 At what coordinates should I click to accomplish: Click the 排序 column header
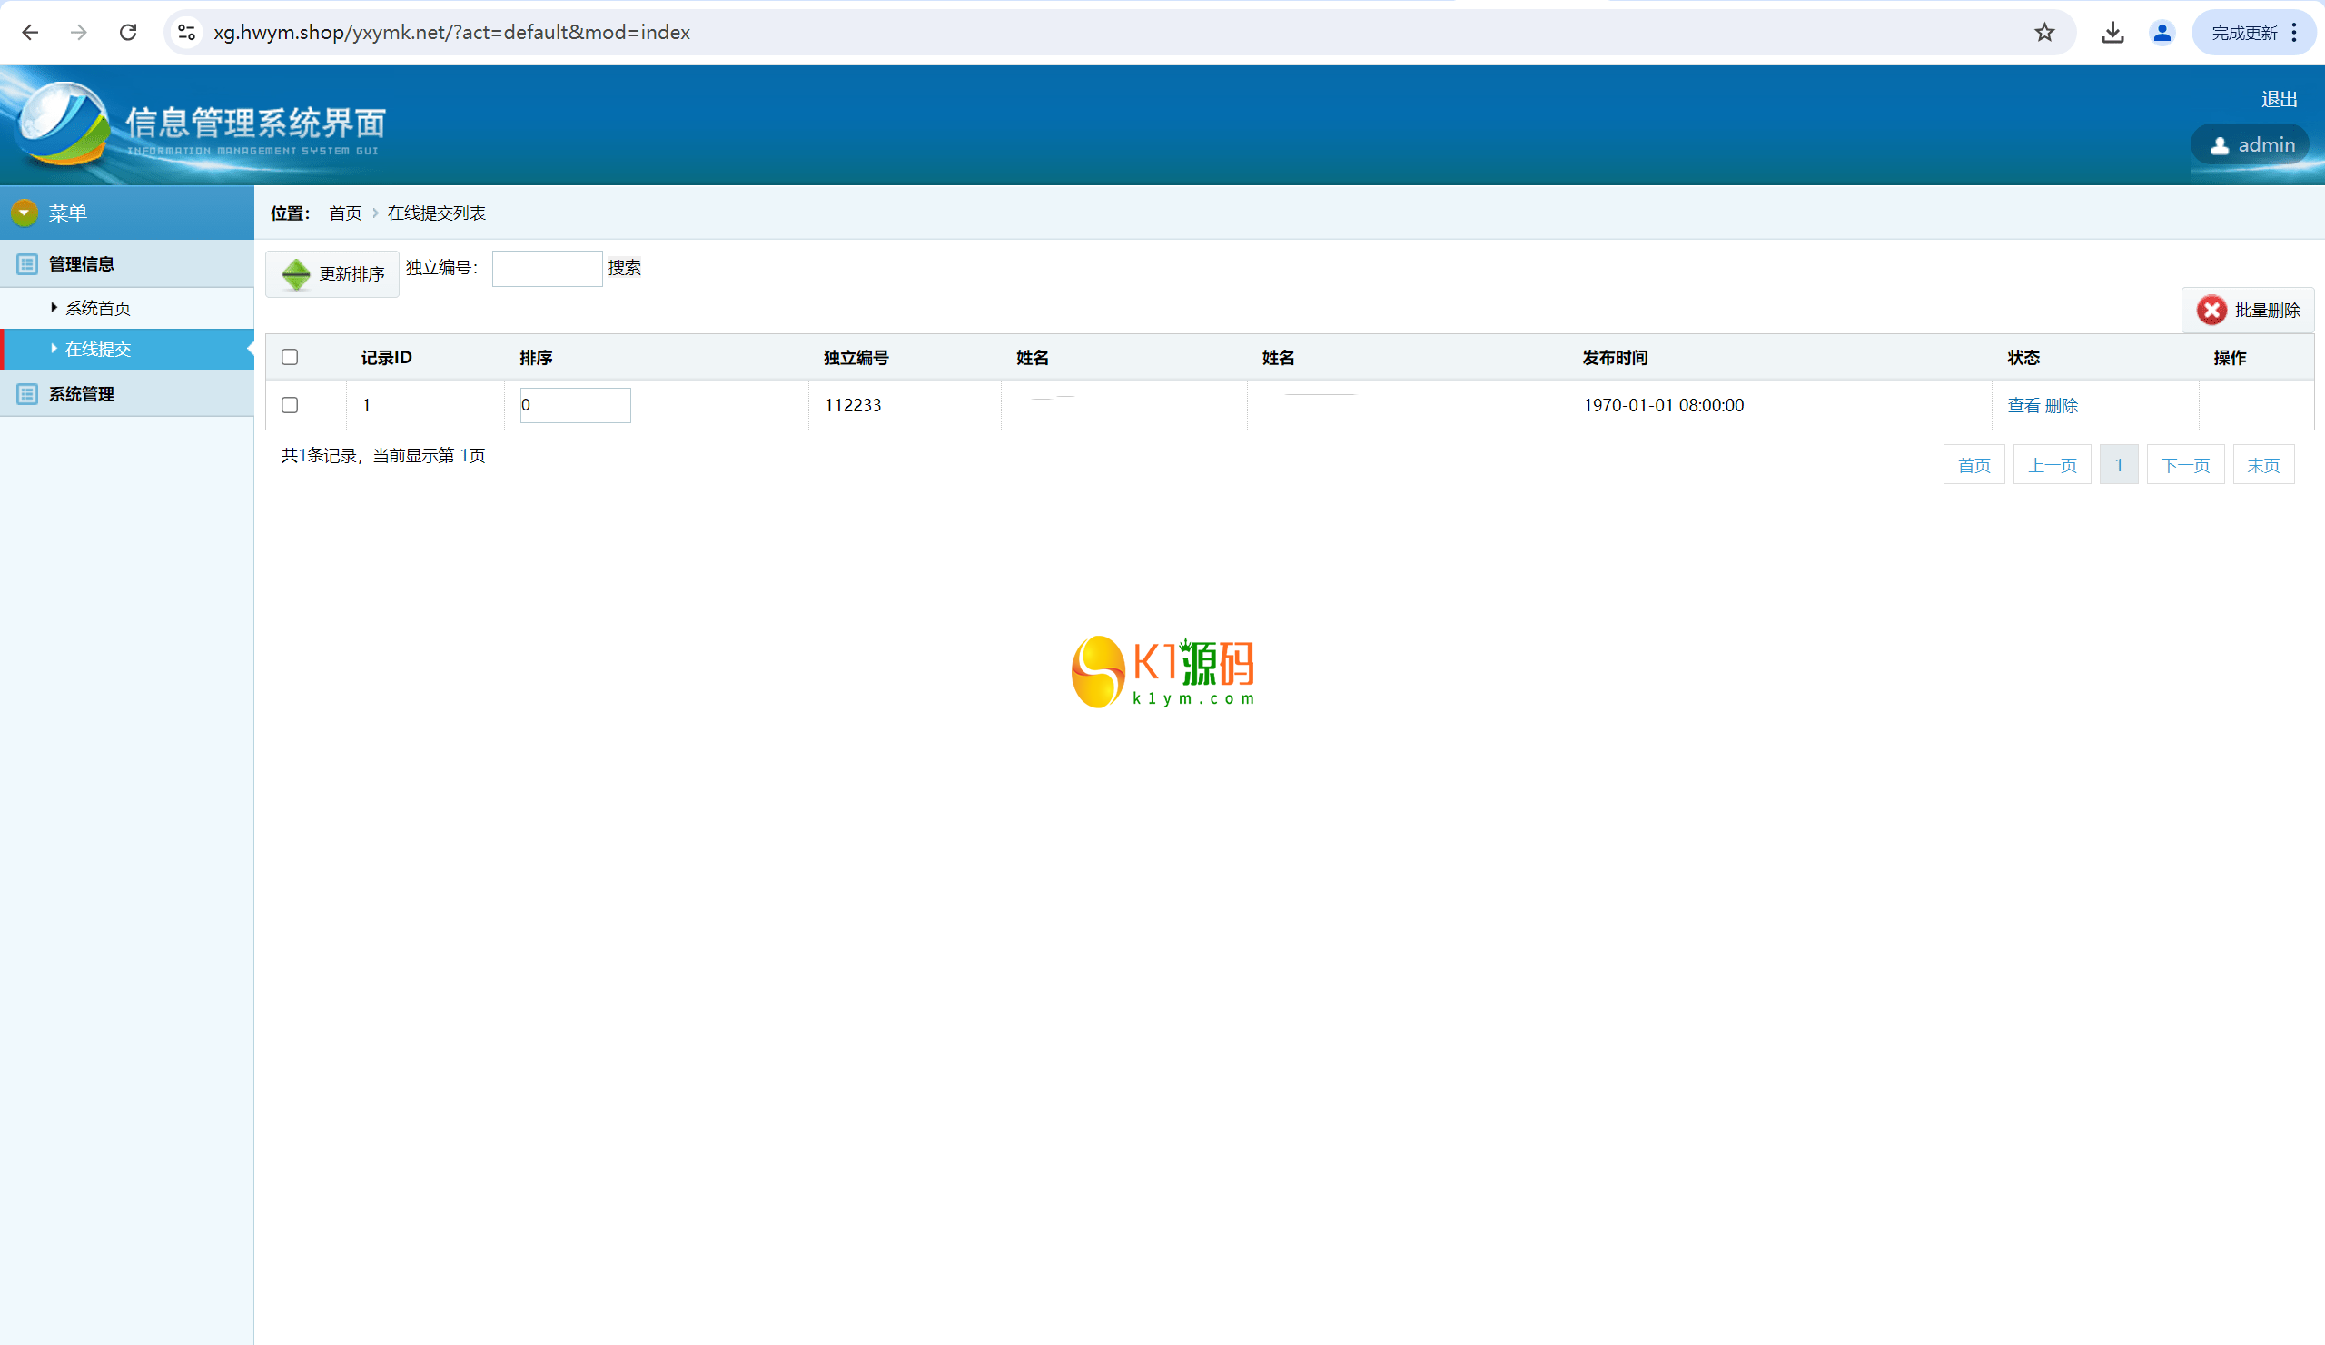(x=536, y=357)
